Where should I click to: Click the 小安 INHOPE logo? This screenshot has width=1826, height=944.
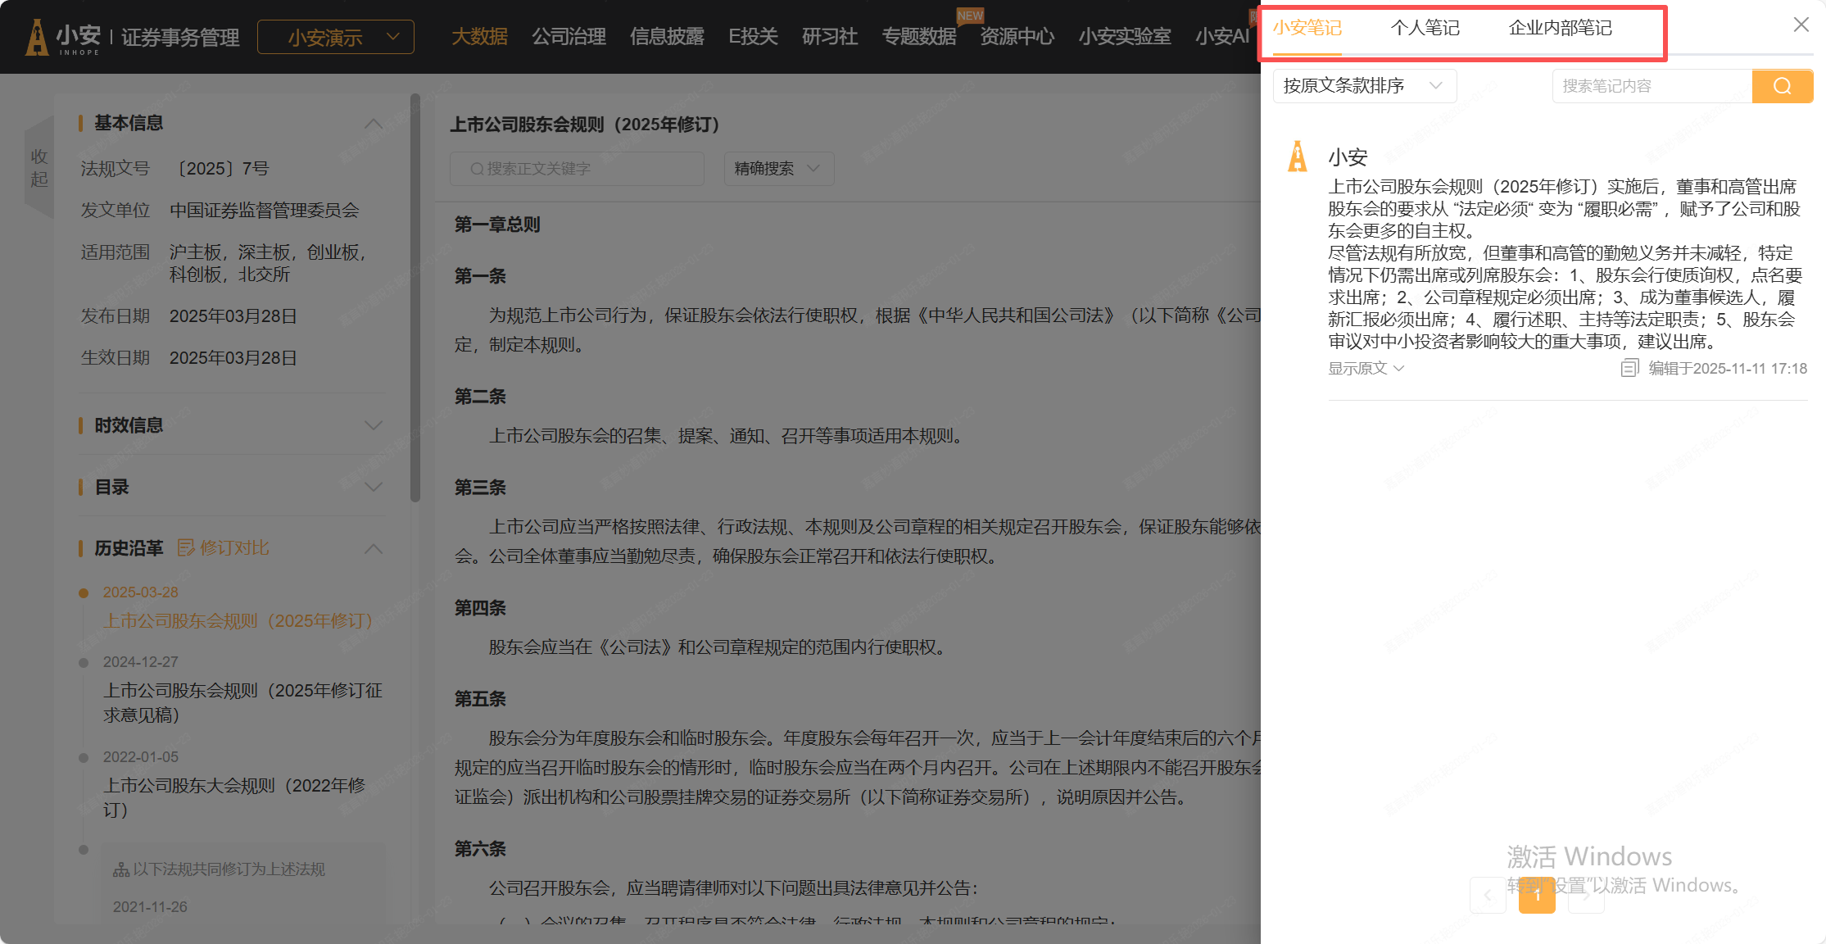click(x=62, y=38)
